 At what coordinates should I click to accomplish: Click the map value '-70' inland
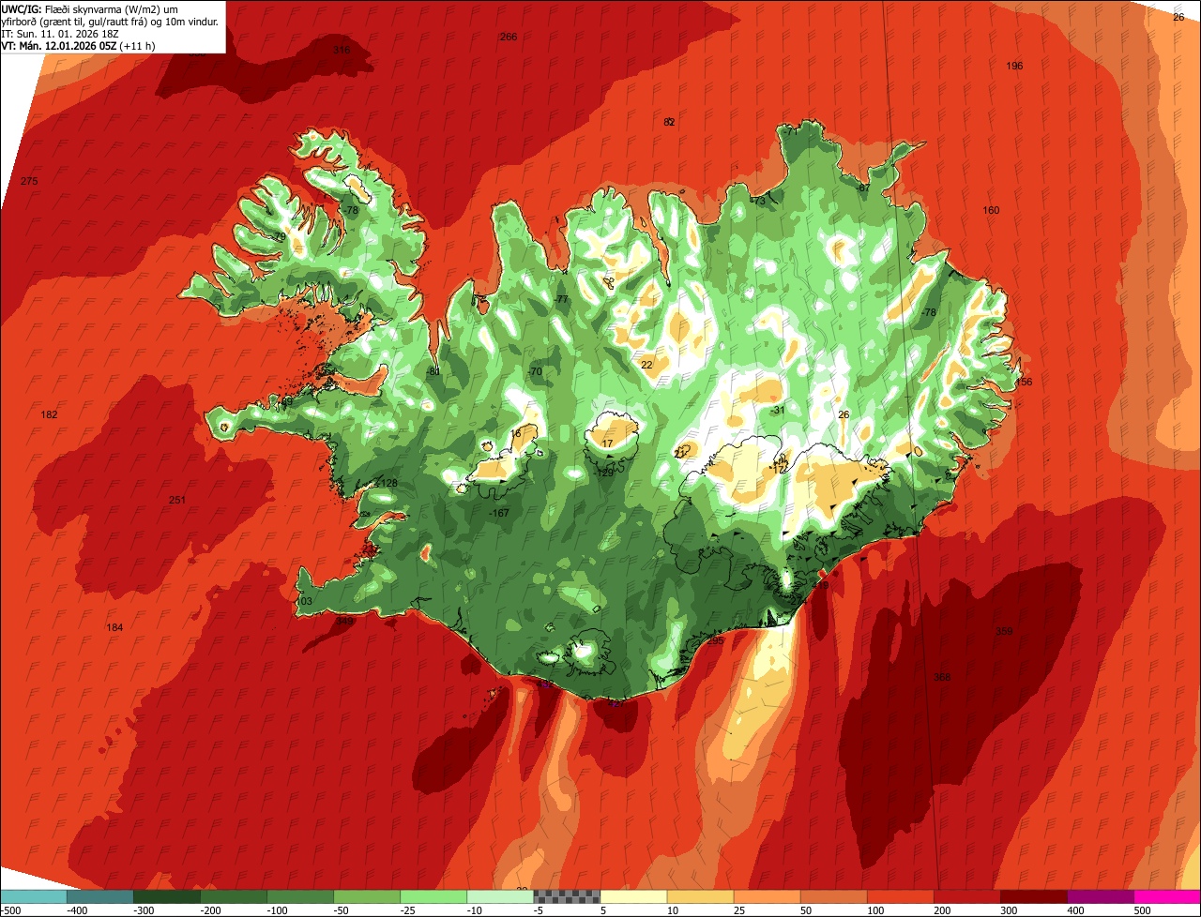point(535,371)
